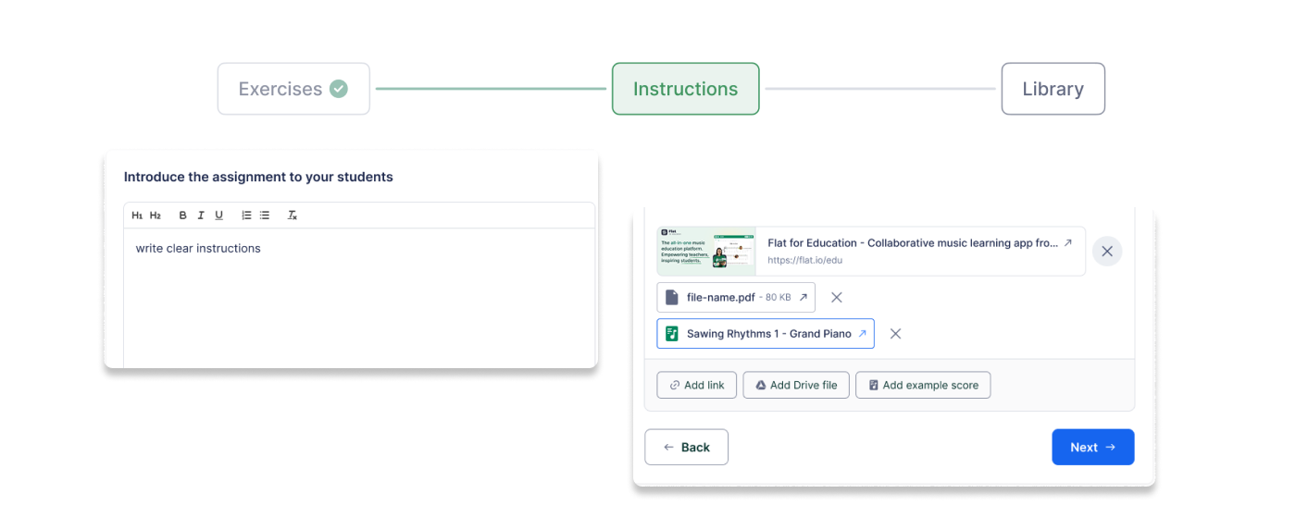Select the Instructions step
The width and height of the screenshot is (1296, 518).
[x=685, y=89]
